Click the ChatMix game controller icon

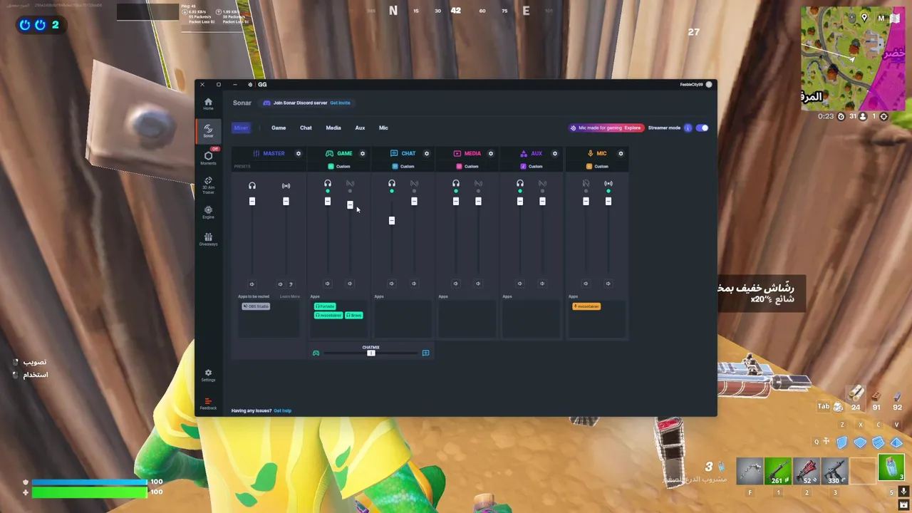pyautogui.click(x=316, y=353)
